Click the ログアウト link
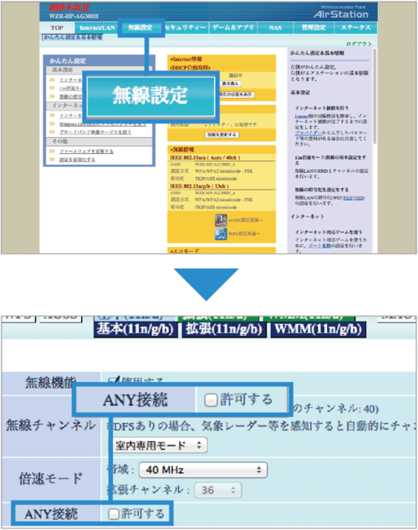Image resolution: width=418 pixels, height=530 pixels. pyautogui.click(x=359, y=44)
